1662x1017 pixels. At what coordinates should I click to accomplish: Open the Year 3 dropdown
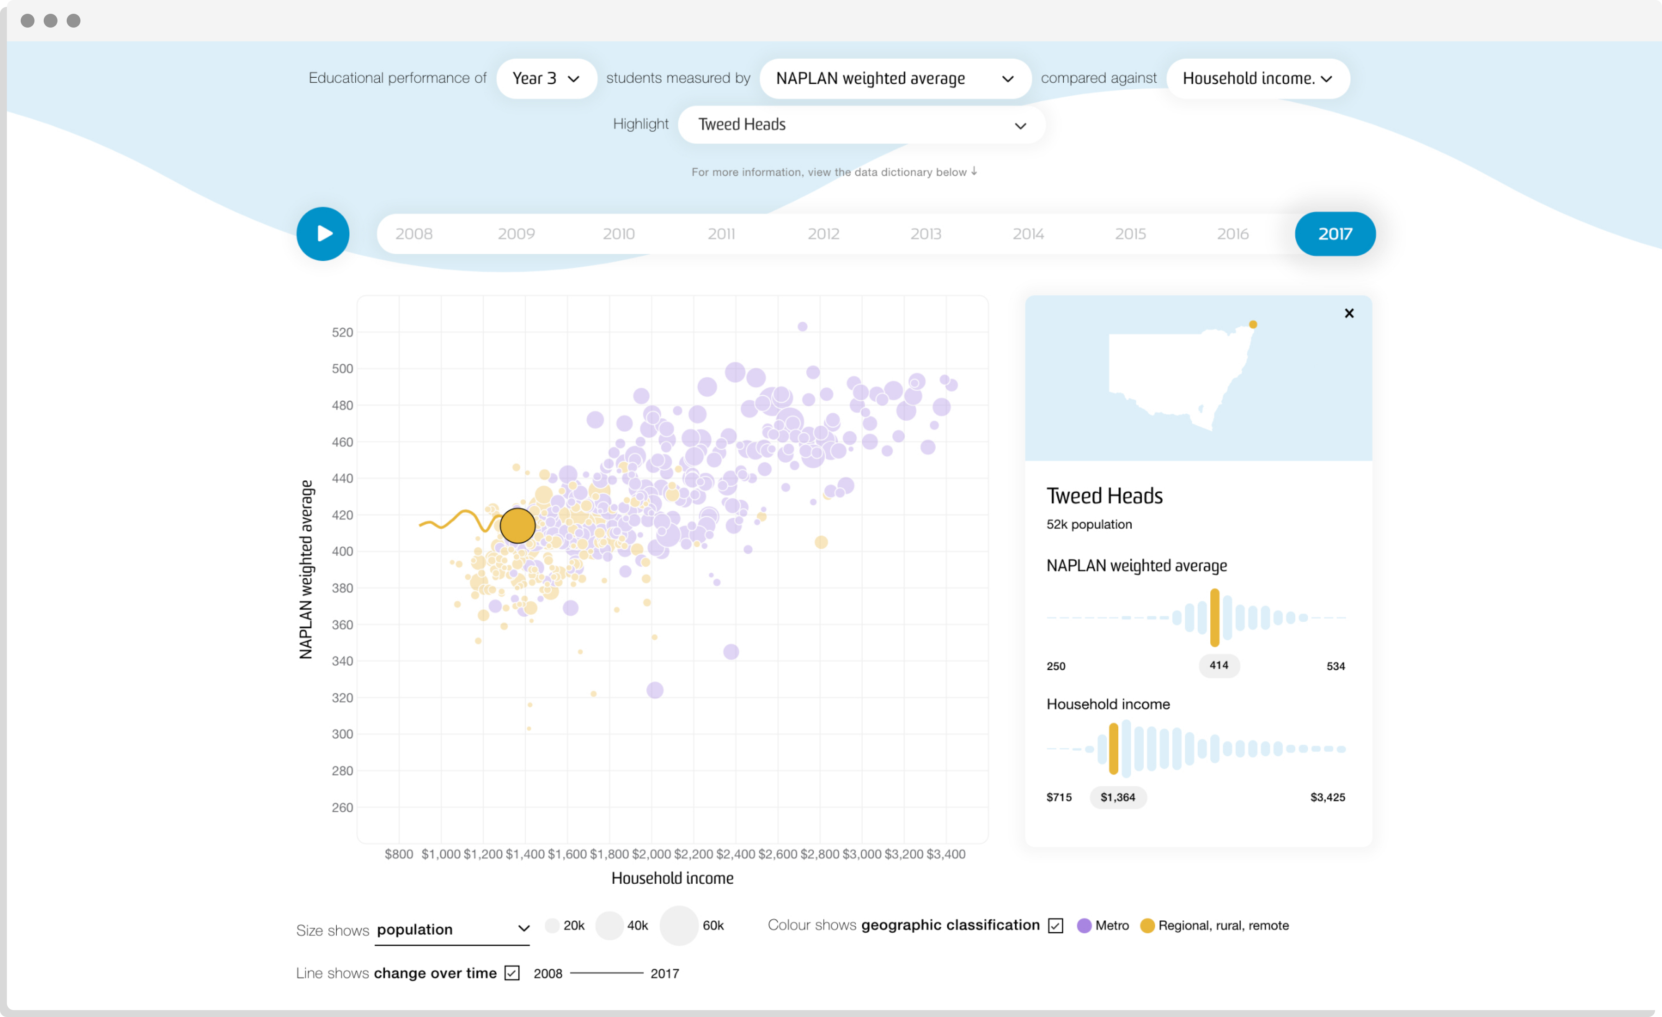pos(546,78)
